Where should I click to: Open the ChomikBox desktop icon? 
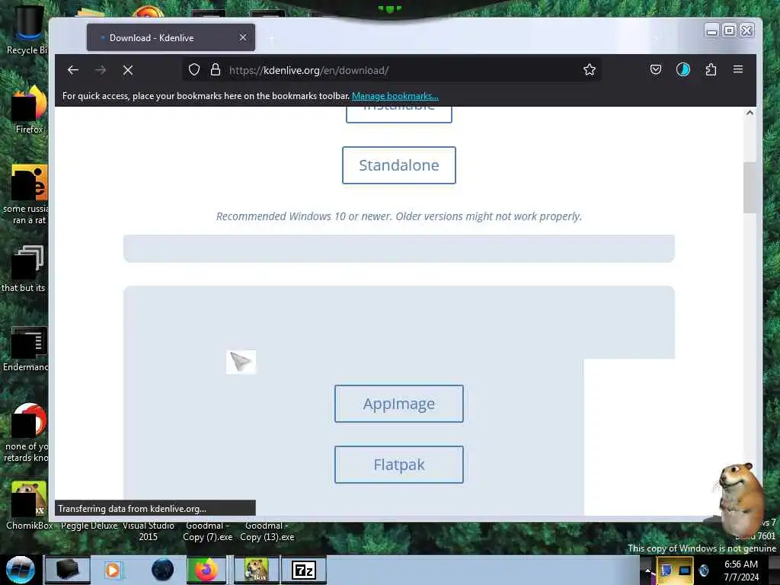[29, 505]
